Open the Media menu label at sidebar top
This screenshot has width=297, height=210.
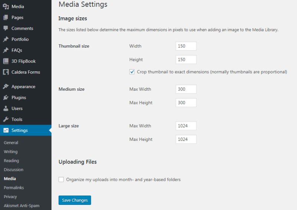[x=17, y=6]
